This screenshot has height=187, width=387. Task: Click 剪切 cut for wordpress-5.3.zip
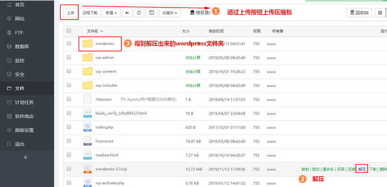(315, 169)
